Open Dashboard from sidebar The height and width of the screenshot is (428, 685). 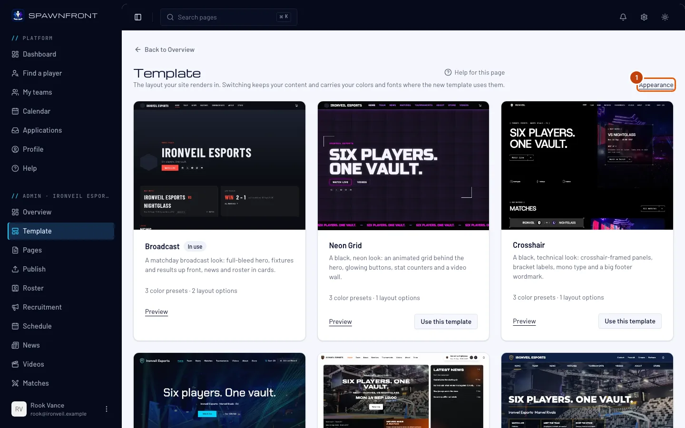click(x=61, y=54)
